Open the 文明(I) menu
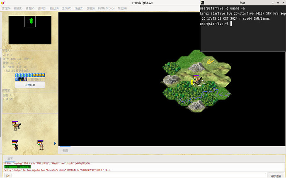286x178 pixels. (x=91, y=8)
